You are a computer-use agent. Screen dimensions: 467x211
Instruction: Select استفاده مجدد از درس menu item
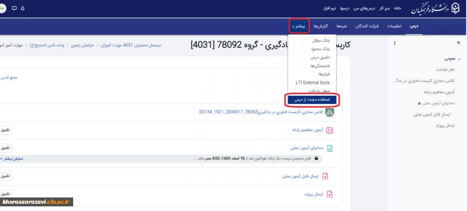312,99
